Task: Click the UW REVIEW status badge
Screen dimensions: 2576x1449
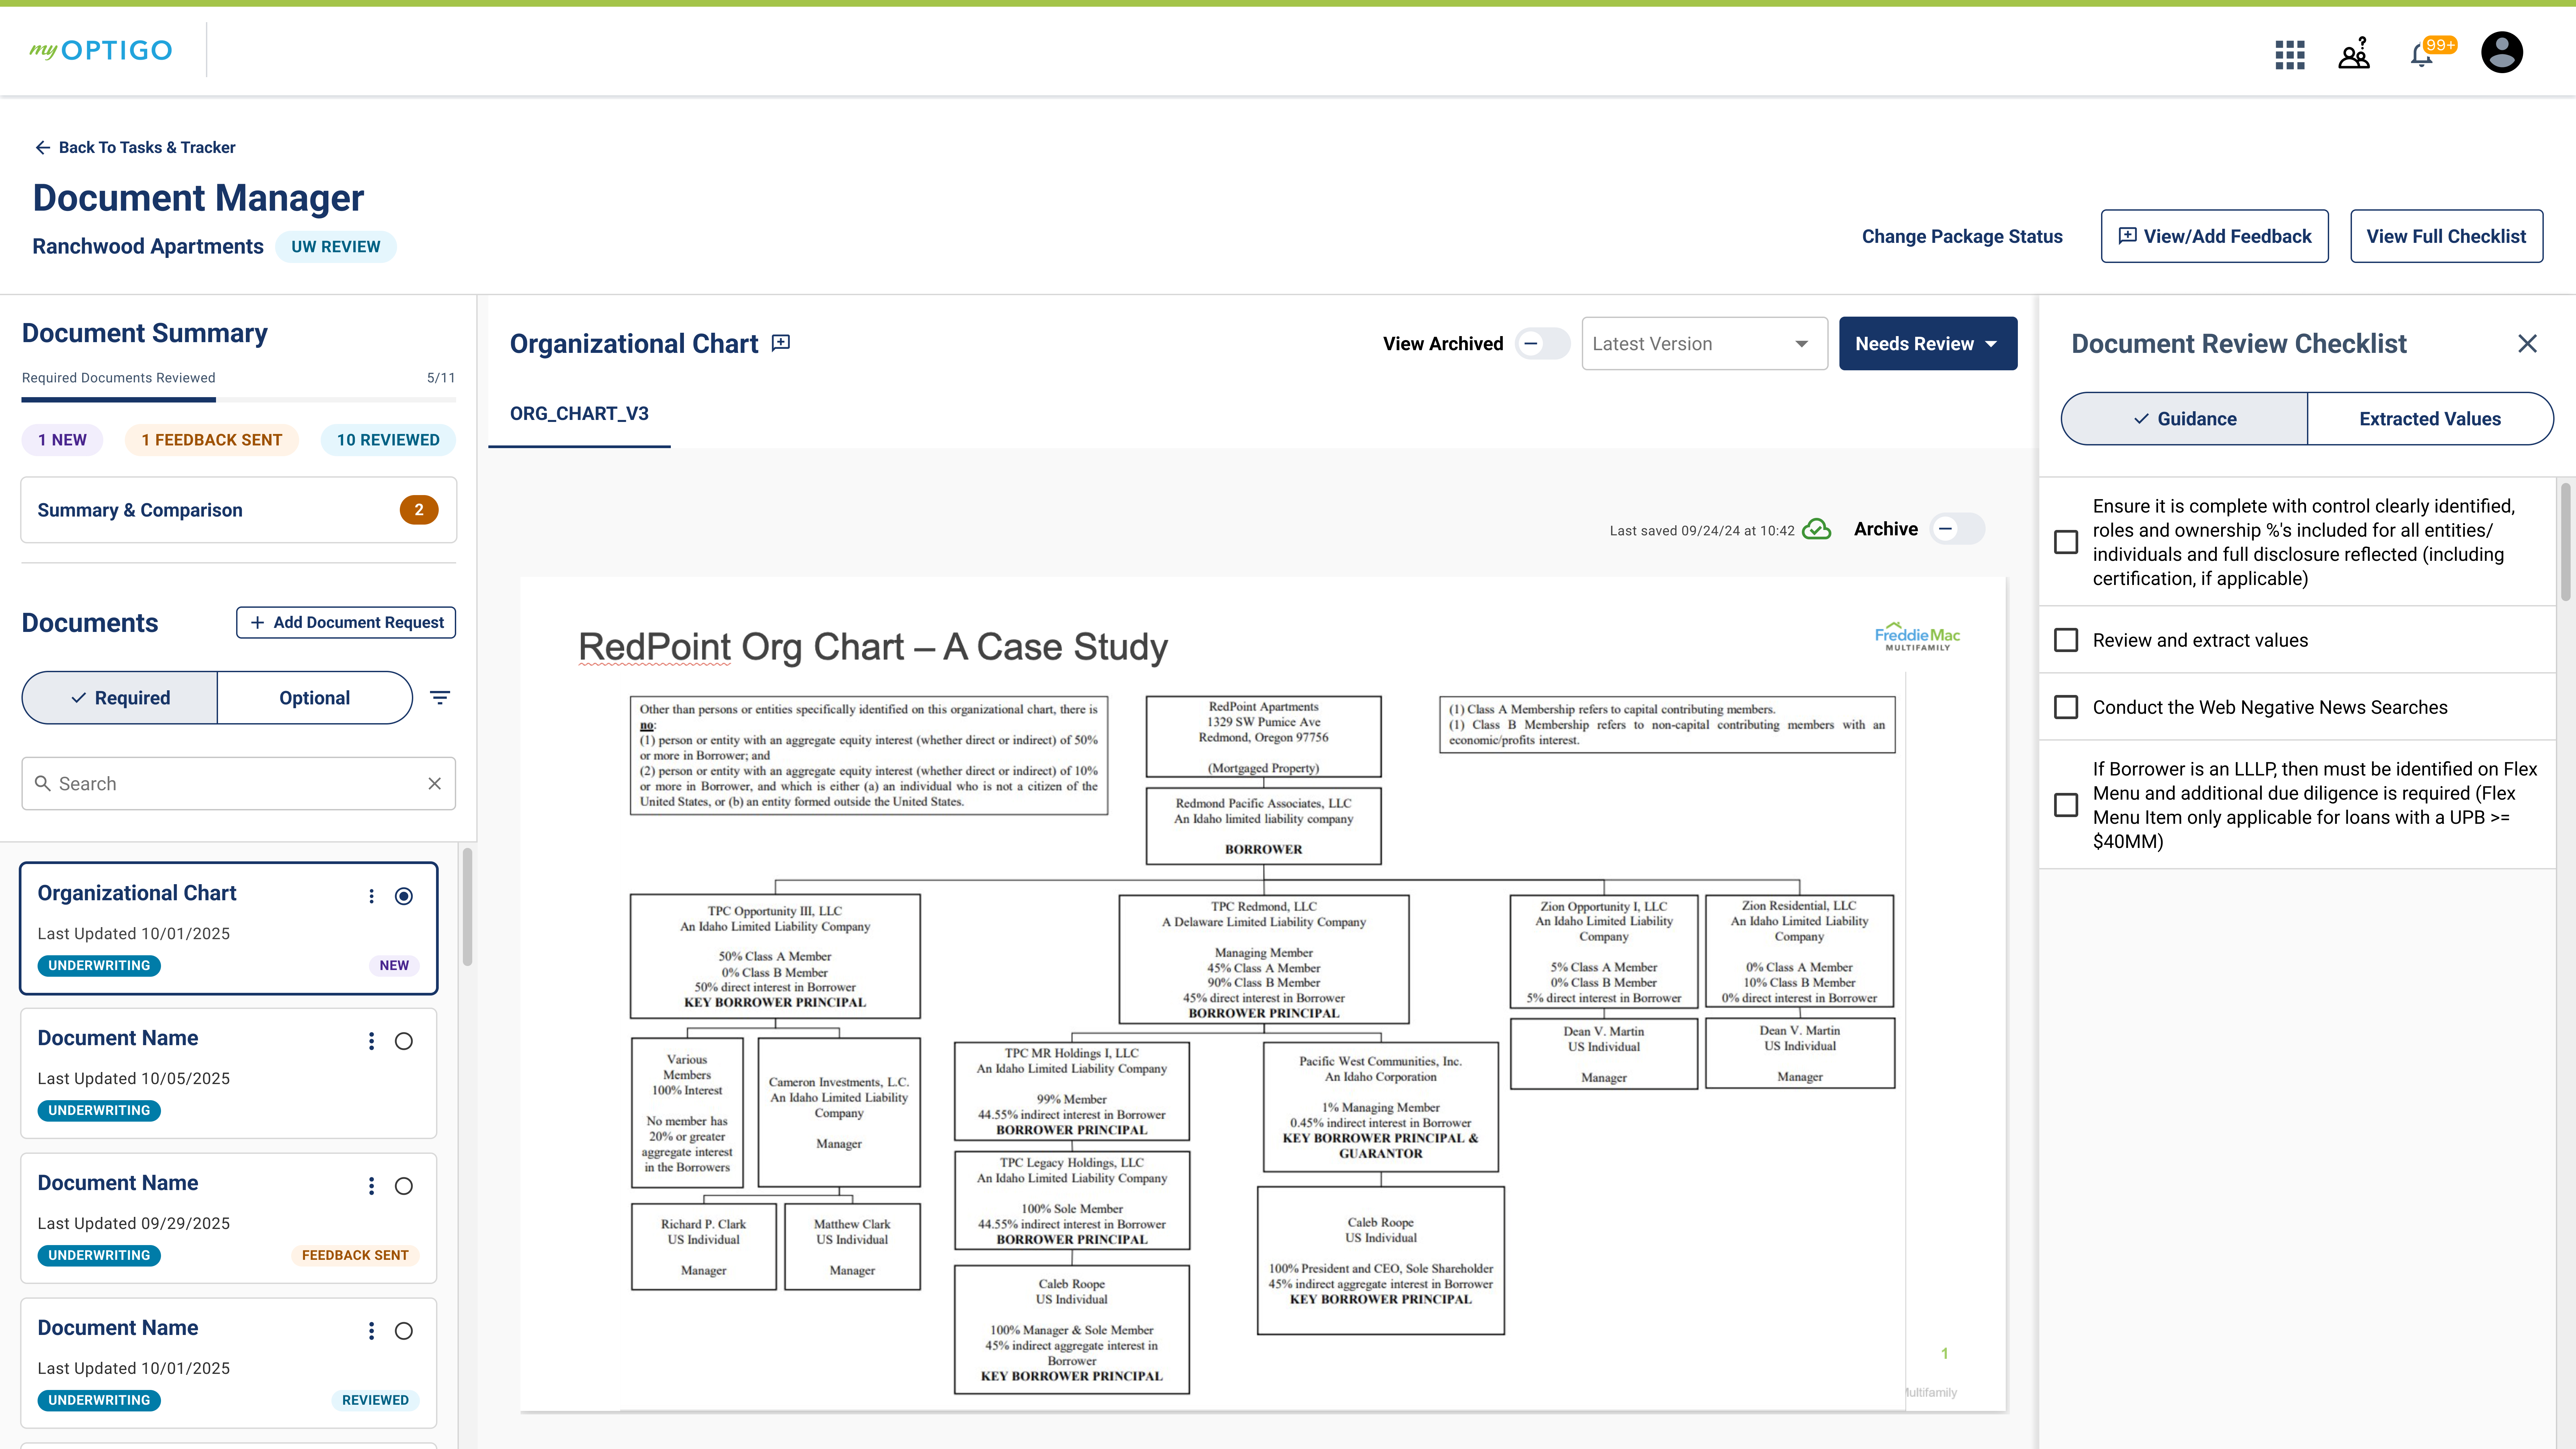Action: coord(336,247)
